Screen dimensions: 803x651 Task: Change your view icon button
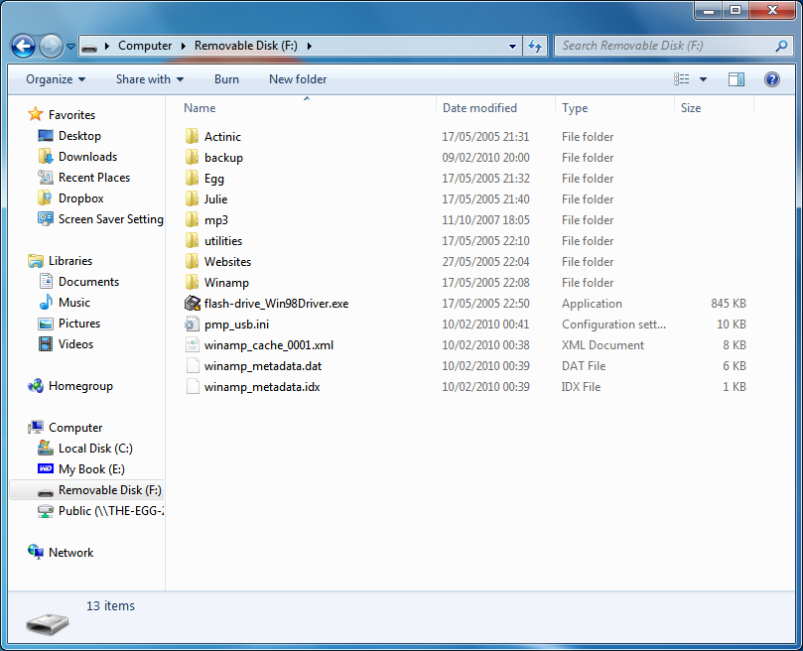click(x=682, y=79)
